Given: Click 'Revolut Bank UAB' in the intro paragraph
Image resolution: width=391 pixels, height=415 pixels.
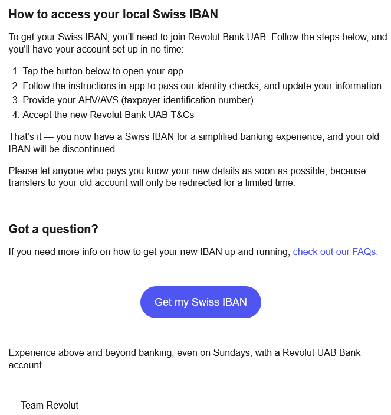Looking at the screenshot, I should tap(227, 37).
